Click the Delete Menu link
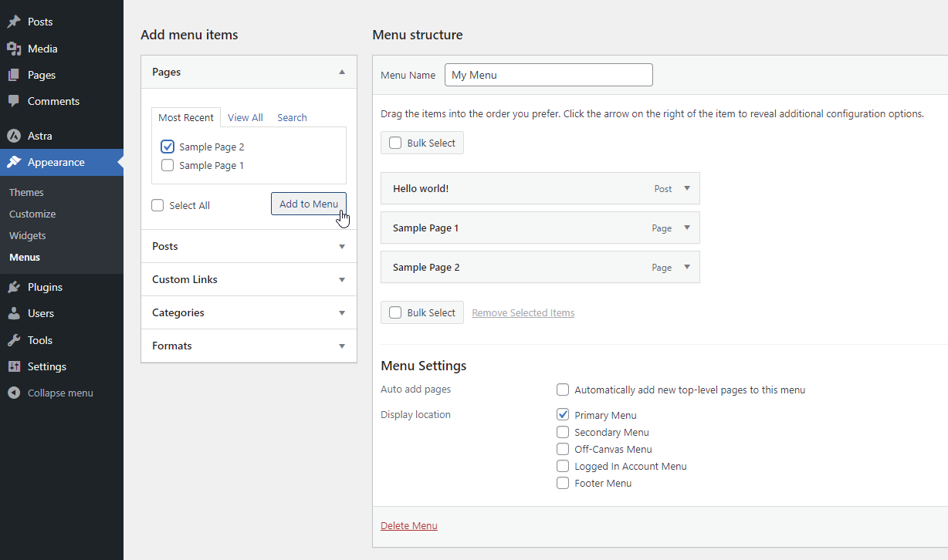The height and width of the screenshot is (560, 948). tap(409, 526)
